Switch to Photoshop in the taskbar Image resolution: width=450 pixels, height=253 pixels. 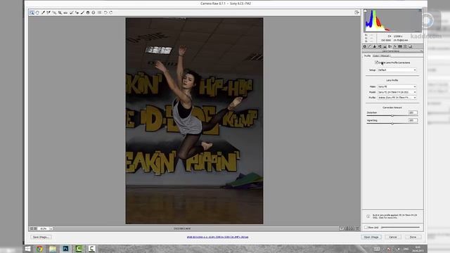[x=65, y=249]
